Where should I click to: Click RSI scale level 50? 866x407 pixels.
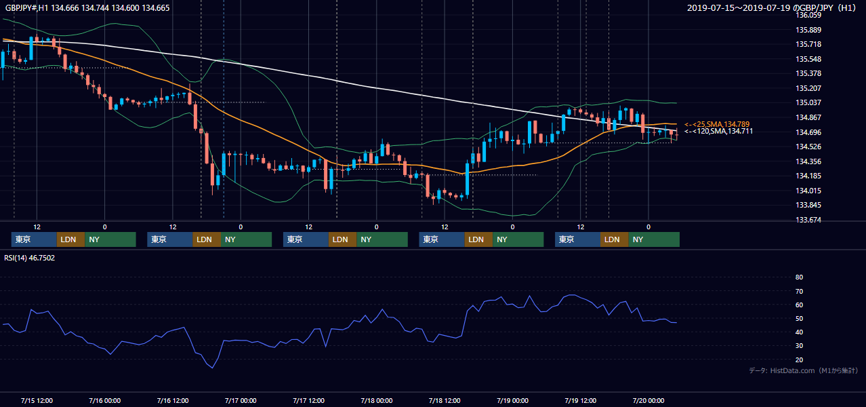799,318
